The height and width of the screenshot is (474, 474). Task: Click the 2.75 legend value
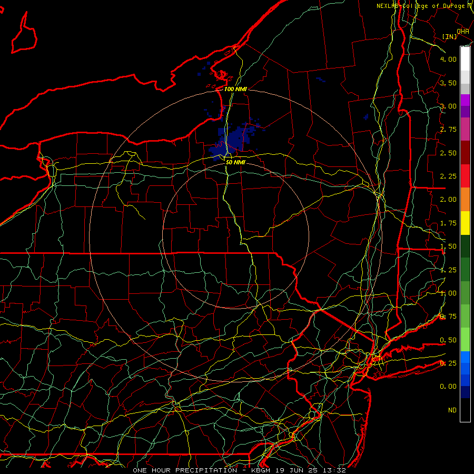(448, 130)
